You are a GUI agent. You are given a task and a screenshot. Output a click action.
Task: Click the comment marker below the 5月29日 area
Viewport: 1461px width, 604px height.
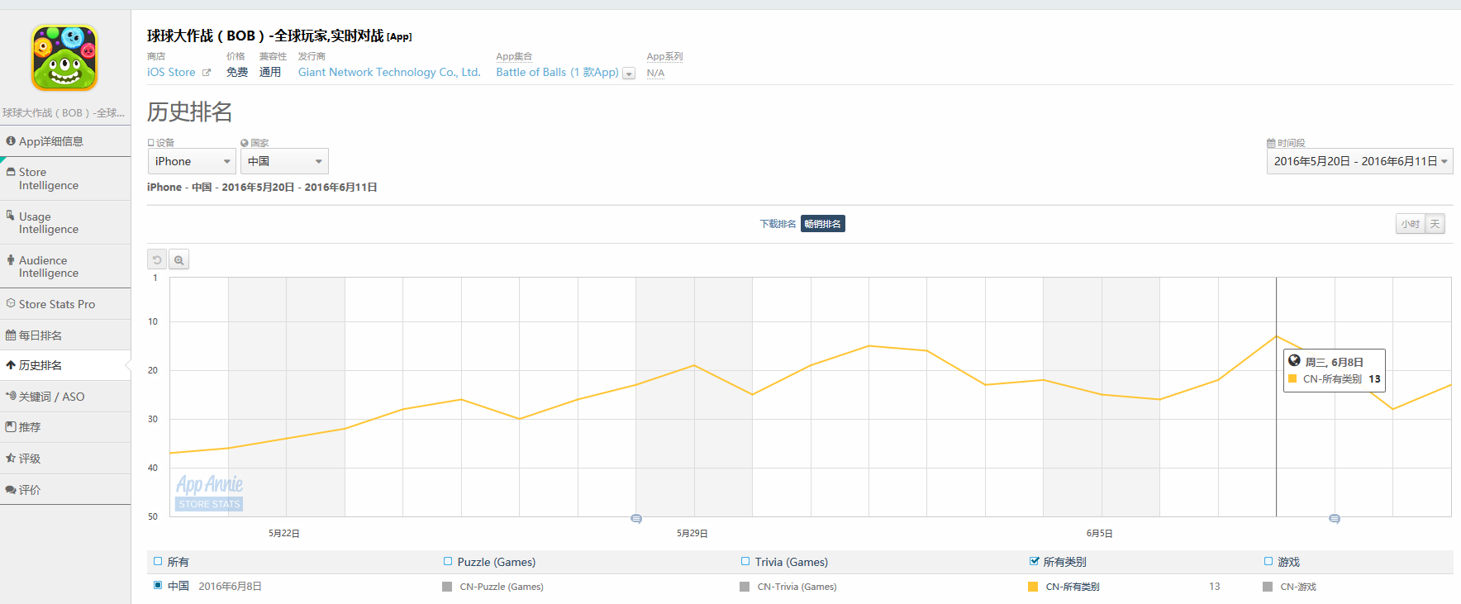tap(636, 519)
